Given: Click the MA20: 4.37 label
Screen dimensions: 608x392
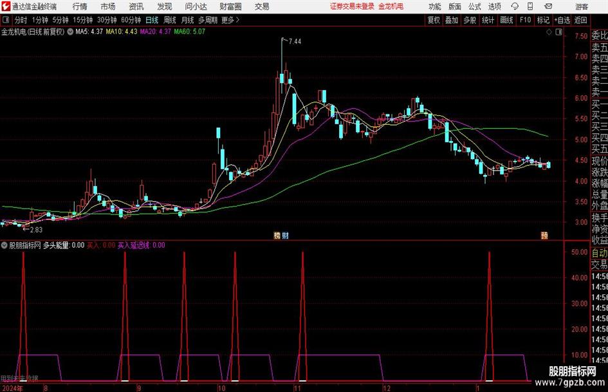Looking at the screenshot, I should (x=156, y=32).
